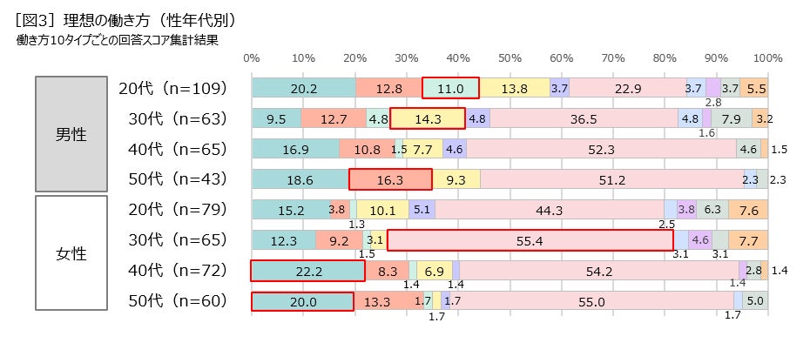
Task: Click the chart title 理想の働き方（性年代別）
Action: [125, 20]
